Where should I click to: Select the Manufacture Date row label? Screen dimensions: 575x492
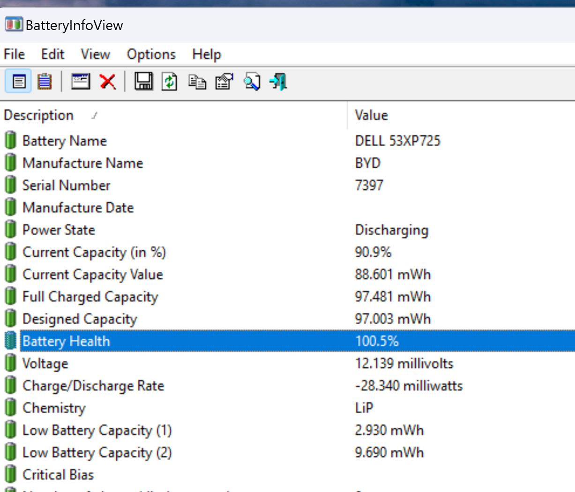click(x=78, y=208)
